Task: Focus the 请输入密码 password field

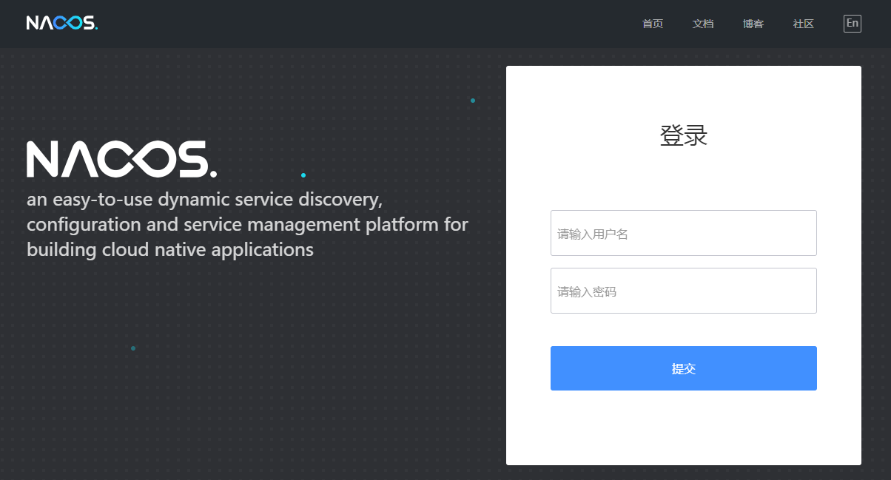Action: [x=684, y=291]
